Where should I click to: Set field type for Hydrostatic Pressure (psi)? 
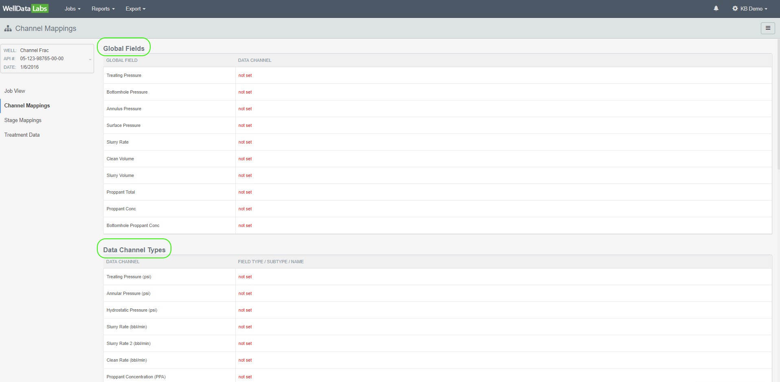(x=245, y=310)
